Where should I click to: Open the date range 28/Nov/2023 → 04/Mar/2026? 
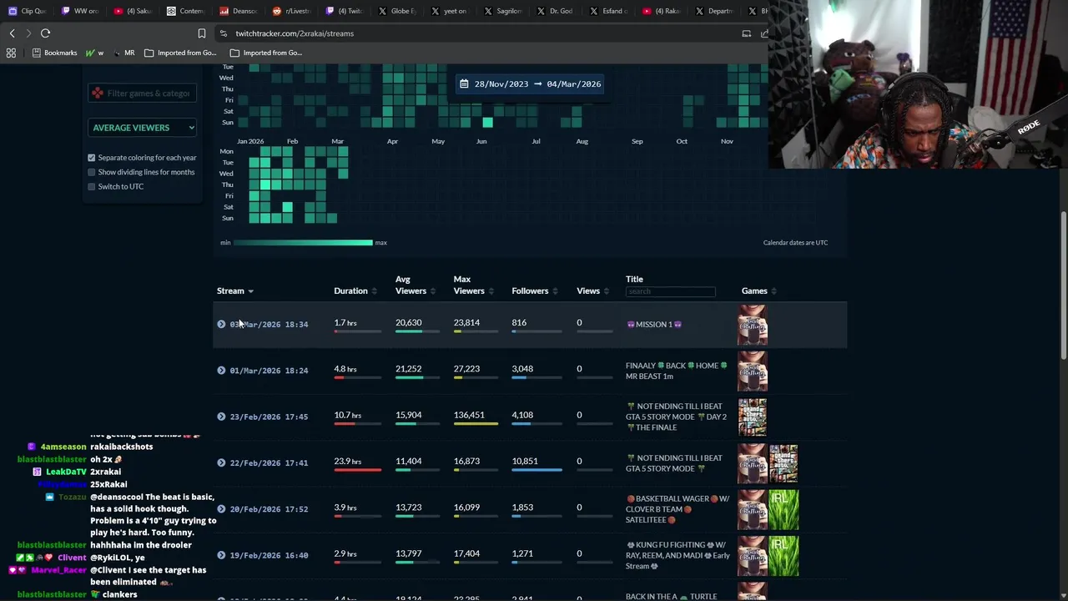pos(529,83)
